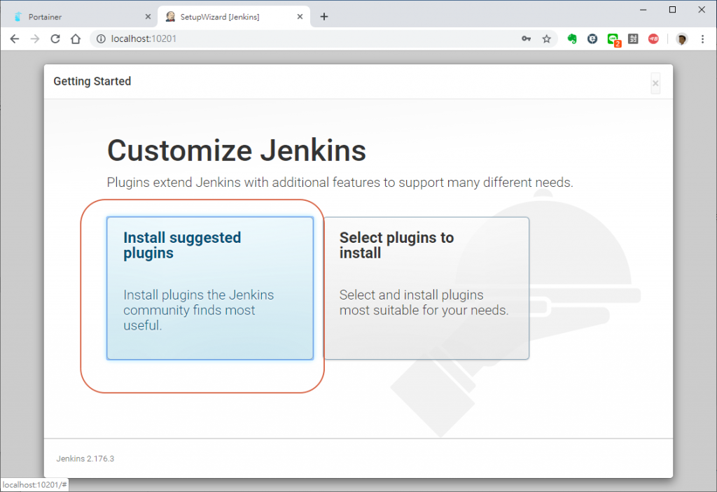The width and height of the screenshot is (717, 492).
Task: Bookmark this page with the star
Action: (x=547, y=39)
